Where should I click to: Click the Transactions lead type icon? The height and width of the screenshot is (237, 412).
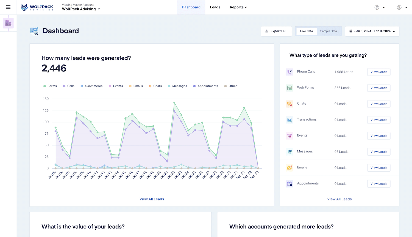point(289,120)
